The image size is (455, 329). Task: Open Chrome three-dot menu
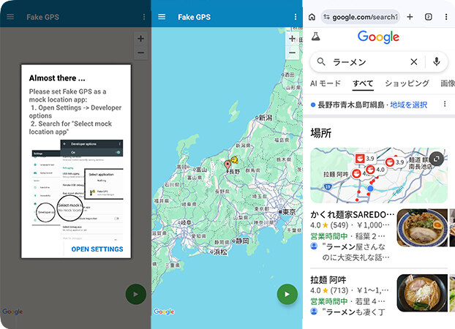[446, 17]
